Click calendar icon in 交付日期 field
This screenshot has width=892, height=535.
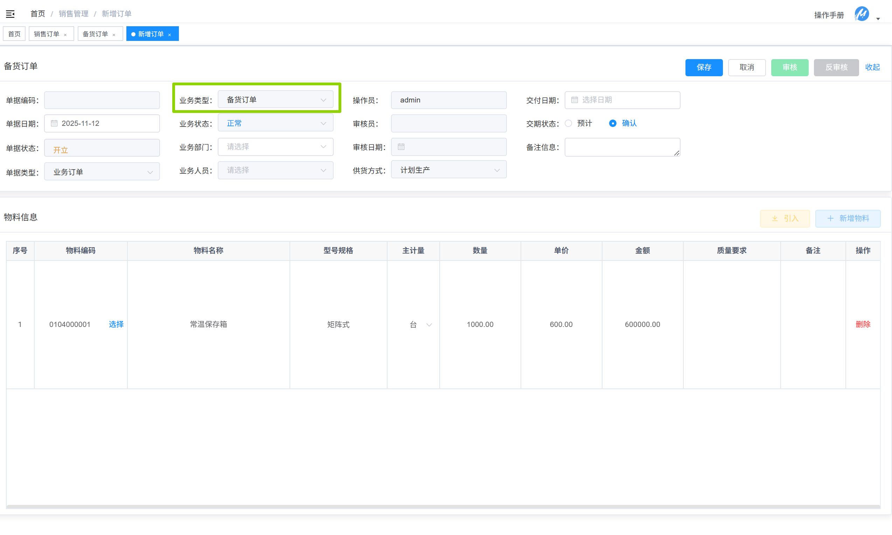[x=574, y=100]
